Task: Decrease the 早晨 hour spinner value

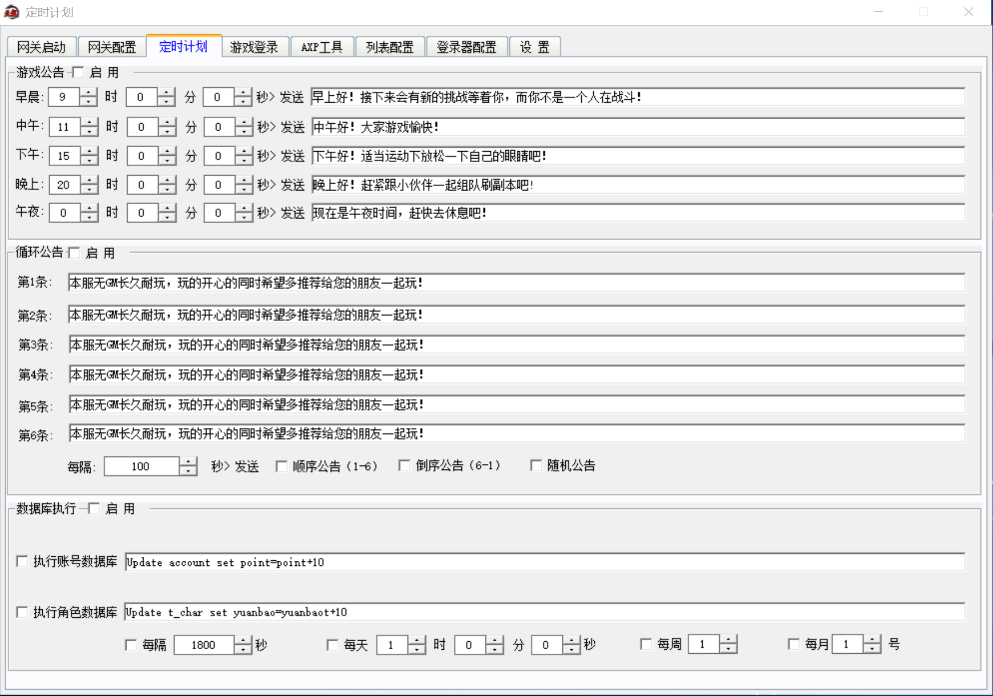Action: [x=88, y=102]
